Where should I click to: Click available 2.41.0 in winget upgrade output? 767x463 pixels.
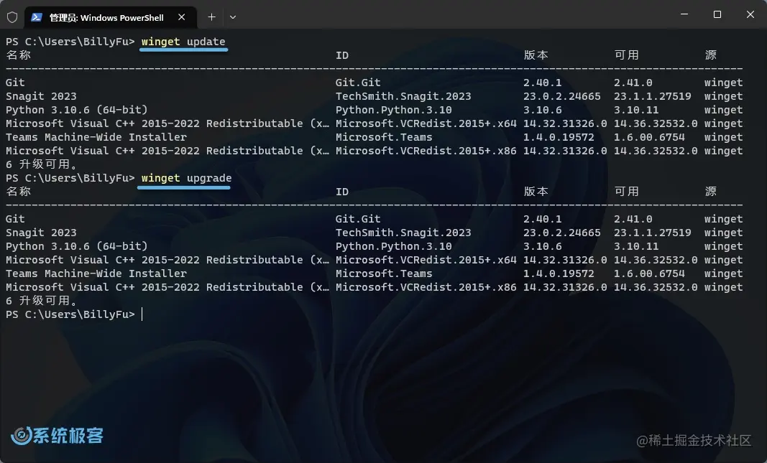pyautogui.click(x=633, y=219)
